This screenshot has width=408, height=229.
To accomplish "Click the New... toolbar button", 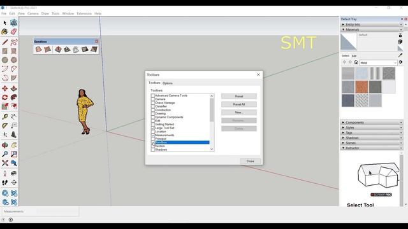I will pyautogui.click(x=239, y=113).
